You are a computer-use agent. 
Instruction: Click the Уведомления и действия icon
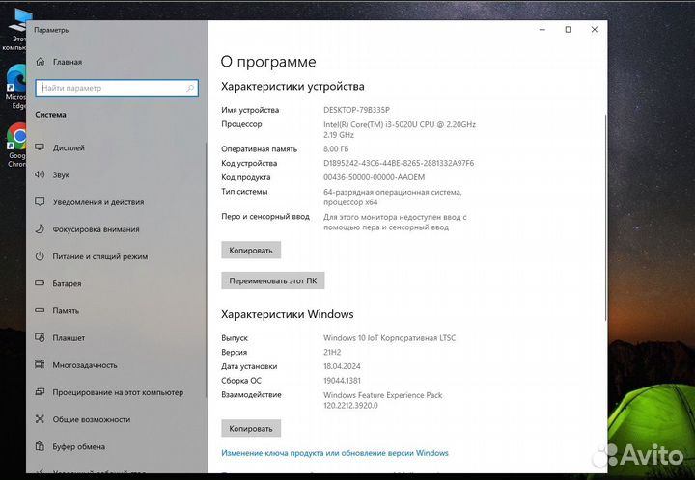40,201
